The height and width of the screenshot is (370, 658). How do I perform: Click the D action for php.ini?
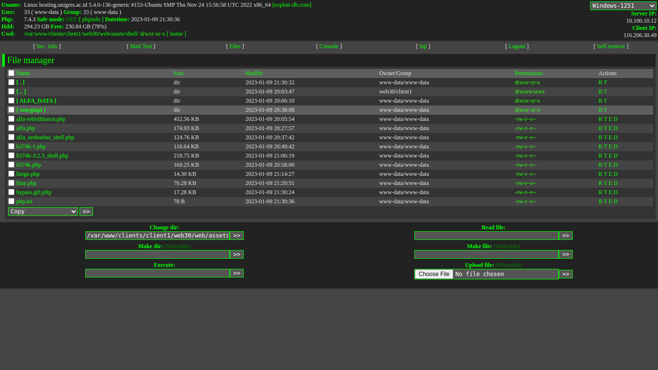616,201
